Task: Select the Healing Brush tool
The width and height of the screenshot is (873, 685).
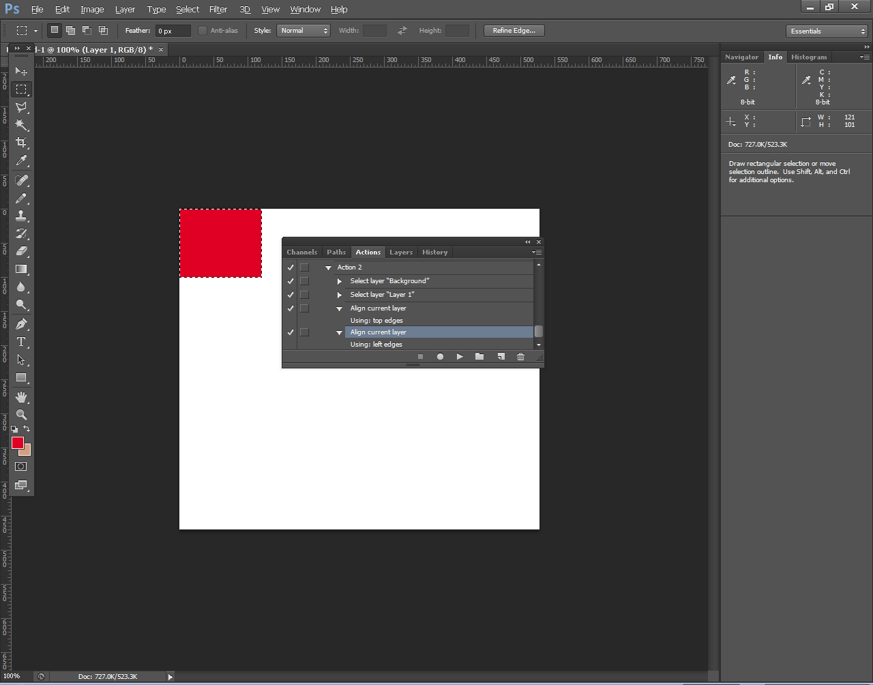Action: [21, 180]
